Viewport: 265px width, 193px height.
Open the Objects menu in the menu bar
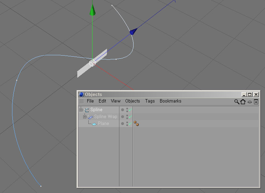click(132, 101)
